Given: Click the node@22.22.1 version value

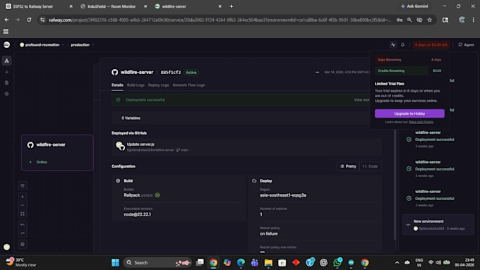Looking at the screenshot, I should tap(138, 214).
